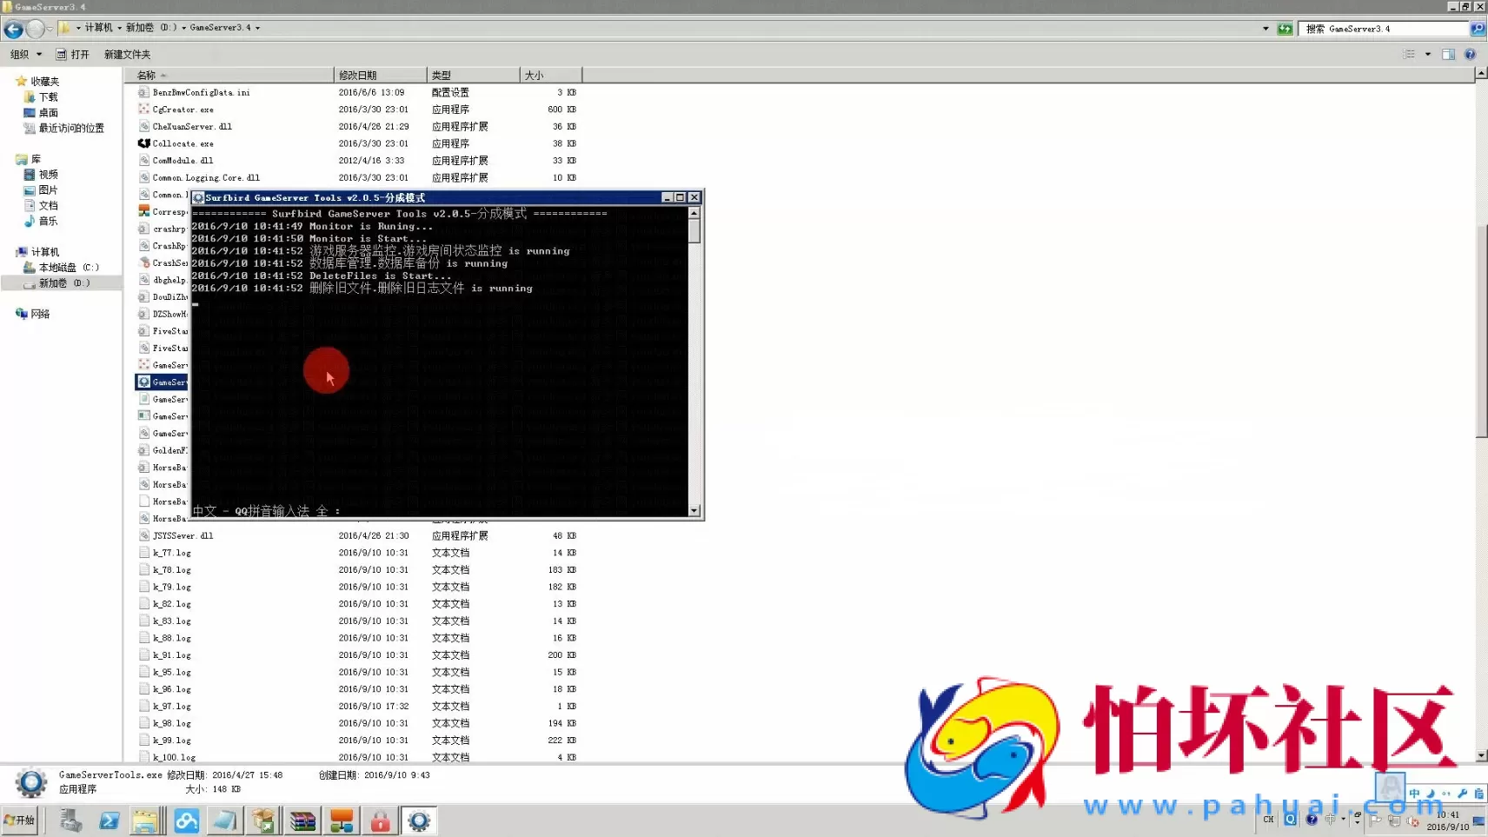Expand the 组织 (Organize) dropdown menu

pos(26,54)
